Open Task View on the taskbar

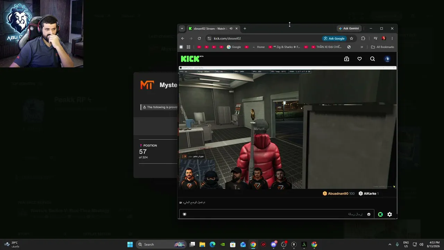pyautogui.click(x=193, y=244)
